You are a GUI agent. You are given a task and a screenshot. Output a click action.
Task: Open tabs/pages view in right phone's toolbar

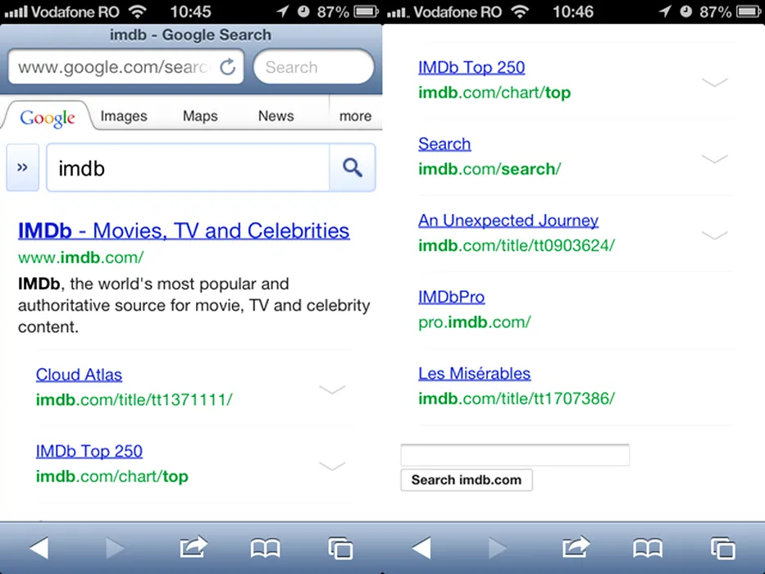723,548
